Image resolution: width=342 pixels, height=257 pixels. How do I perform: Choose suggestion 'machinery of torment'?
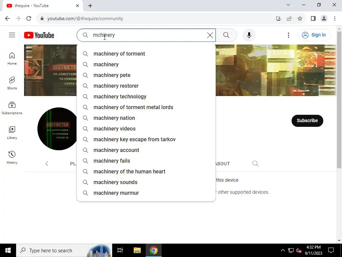[x=146, y=54]
